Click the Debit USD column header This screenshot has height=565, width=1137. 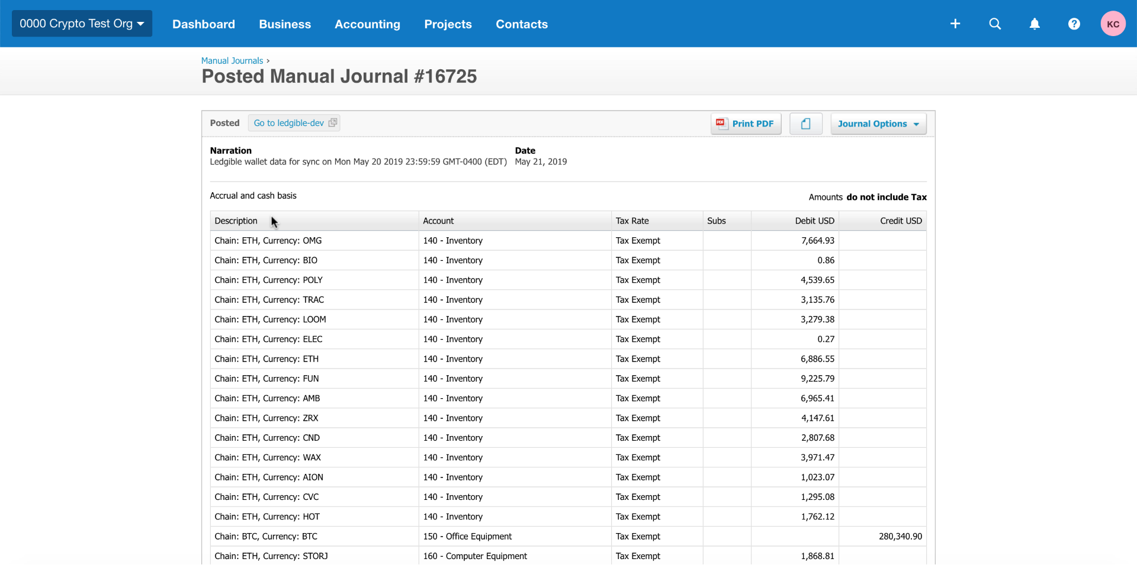[795, 221]
